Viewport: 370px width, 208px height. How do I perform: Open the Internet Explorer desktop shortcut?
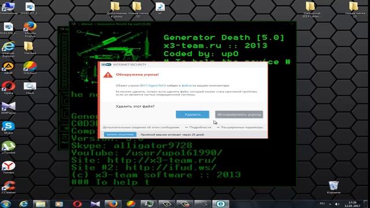8,49
